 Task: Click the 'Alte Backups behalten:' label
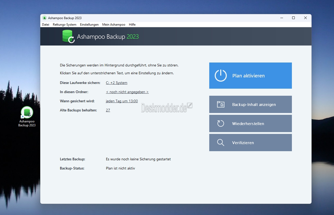pyautogui.click(x=78, y=110)
